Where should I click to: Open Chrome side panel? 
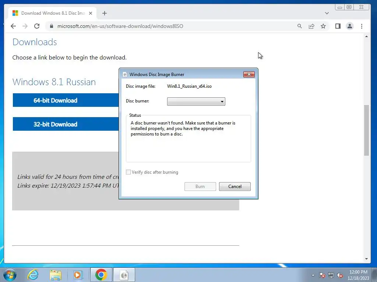click(338, 26)
